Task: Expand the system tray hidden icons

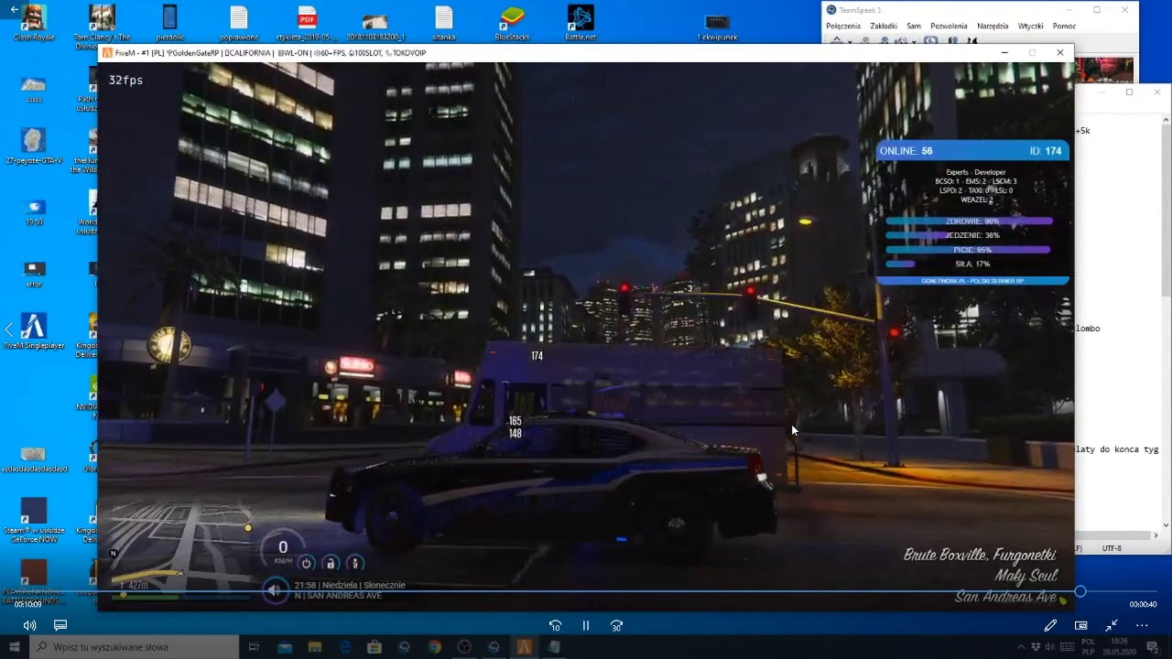Action: 1021,647
